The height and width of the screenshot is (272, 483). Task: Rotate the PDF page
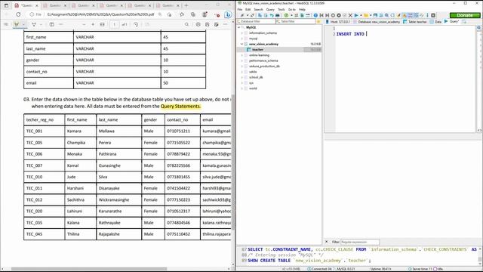pos(136,24)
